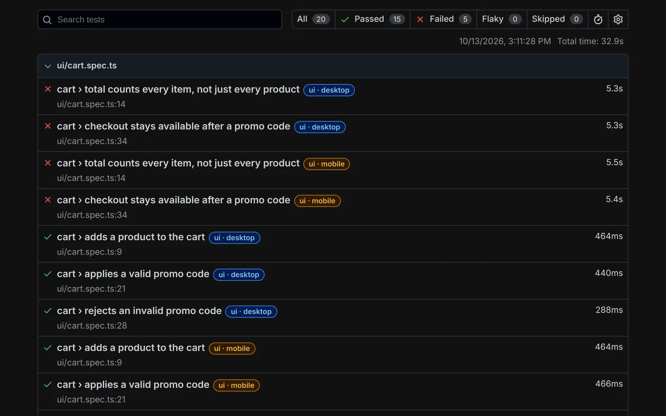Click the magnifier icon in search box
The image size is (666, 416).
point(47,20)
